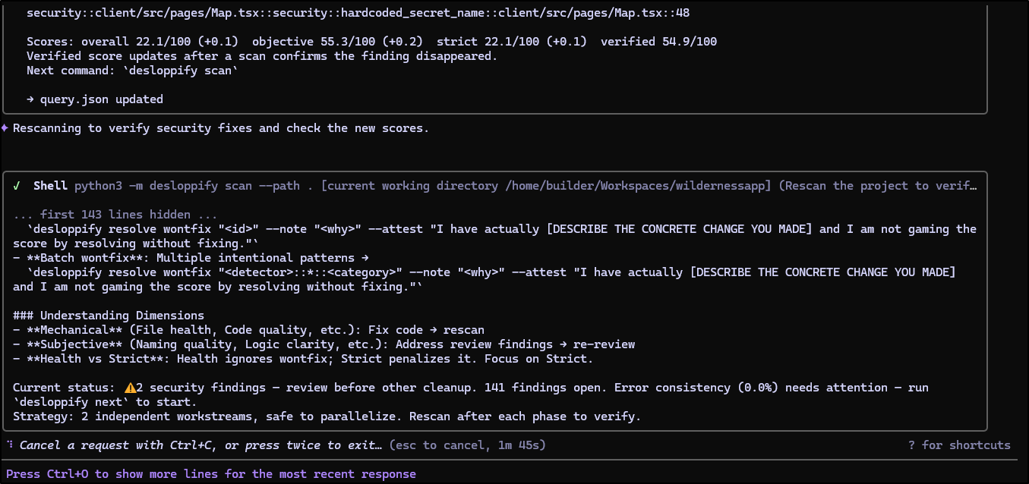
Task: Click the warning triangle in Current status
Action: point(130,387)
